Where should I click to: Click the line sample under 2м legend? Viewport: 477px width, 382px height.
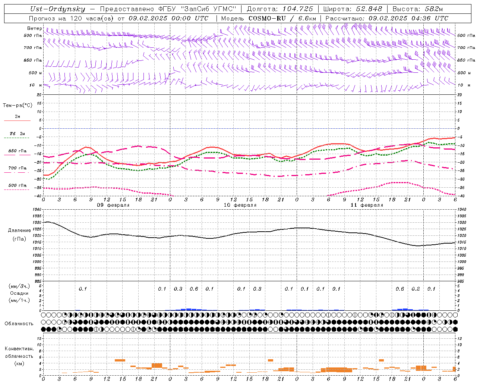click(x=17, y=120)
